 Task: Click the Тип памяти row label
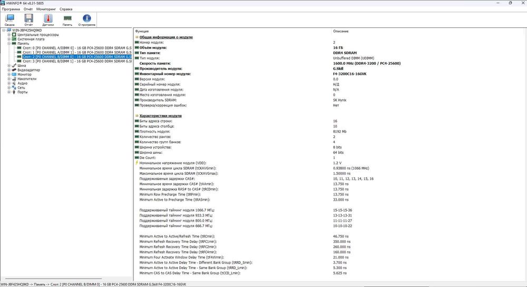pos(150,53)
